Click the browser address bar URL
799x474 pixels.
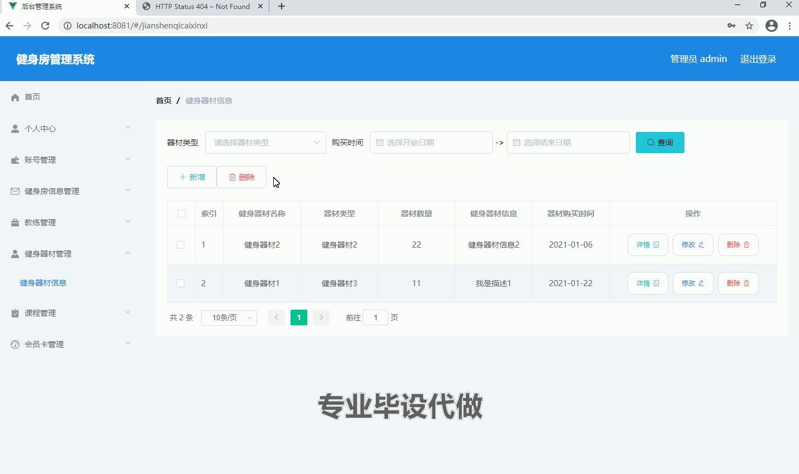(142, 26)
